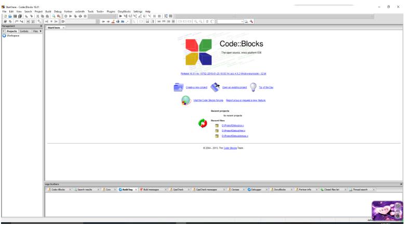Click the forums globe icon
The width and height of the screenshot is (405, 227).
(x=186, y=101)
